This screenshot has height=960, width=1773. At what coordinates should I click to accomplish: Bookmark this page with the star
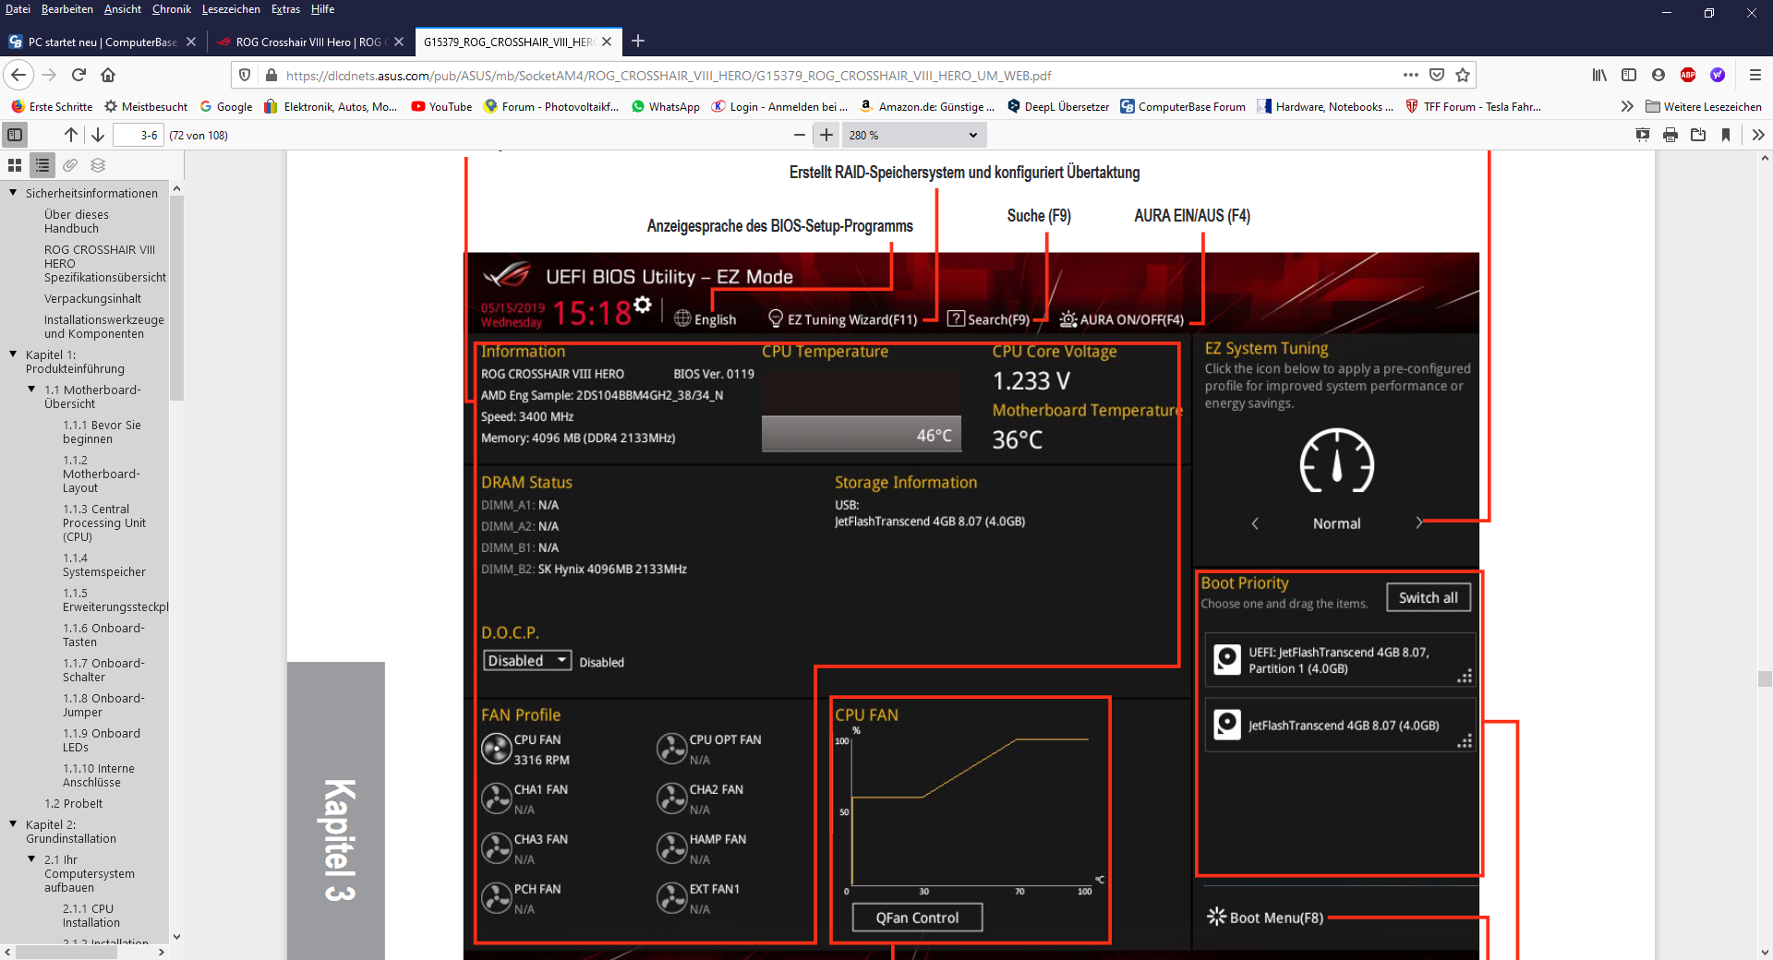click(1463, 75)
